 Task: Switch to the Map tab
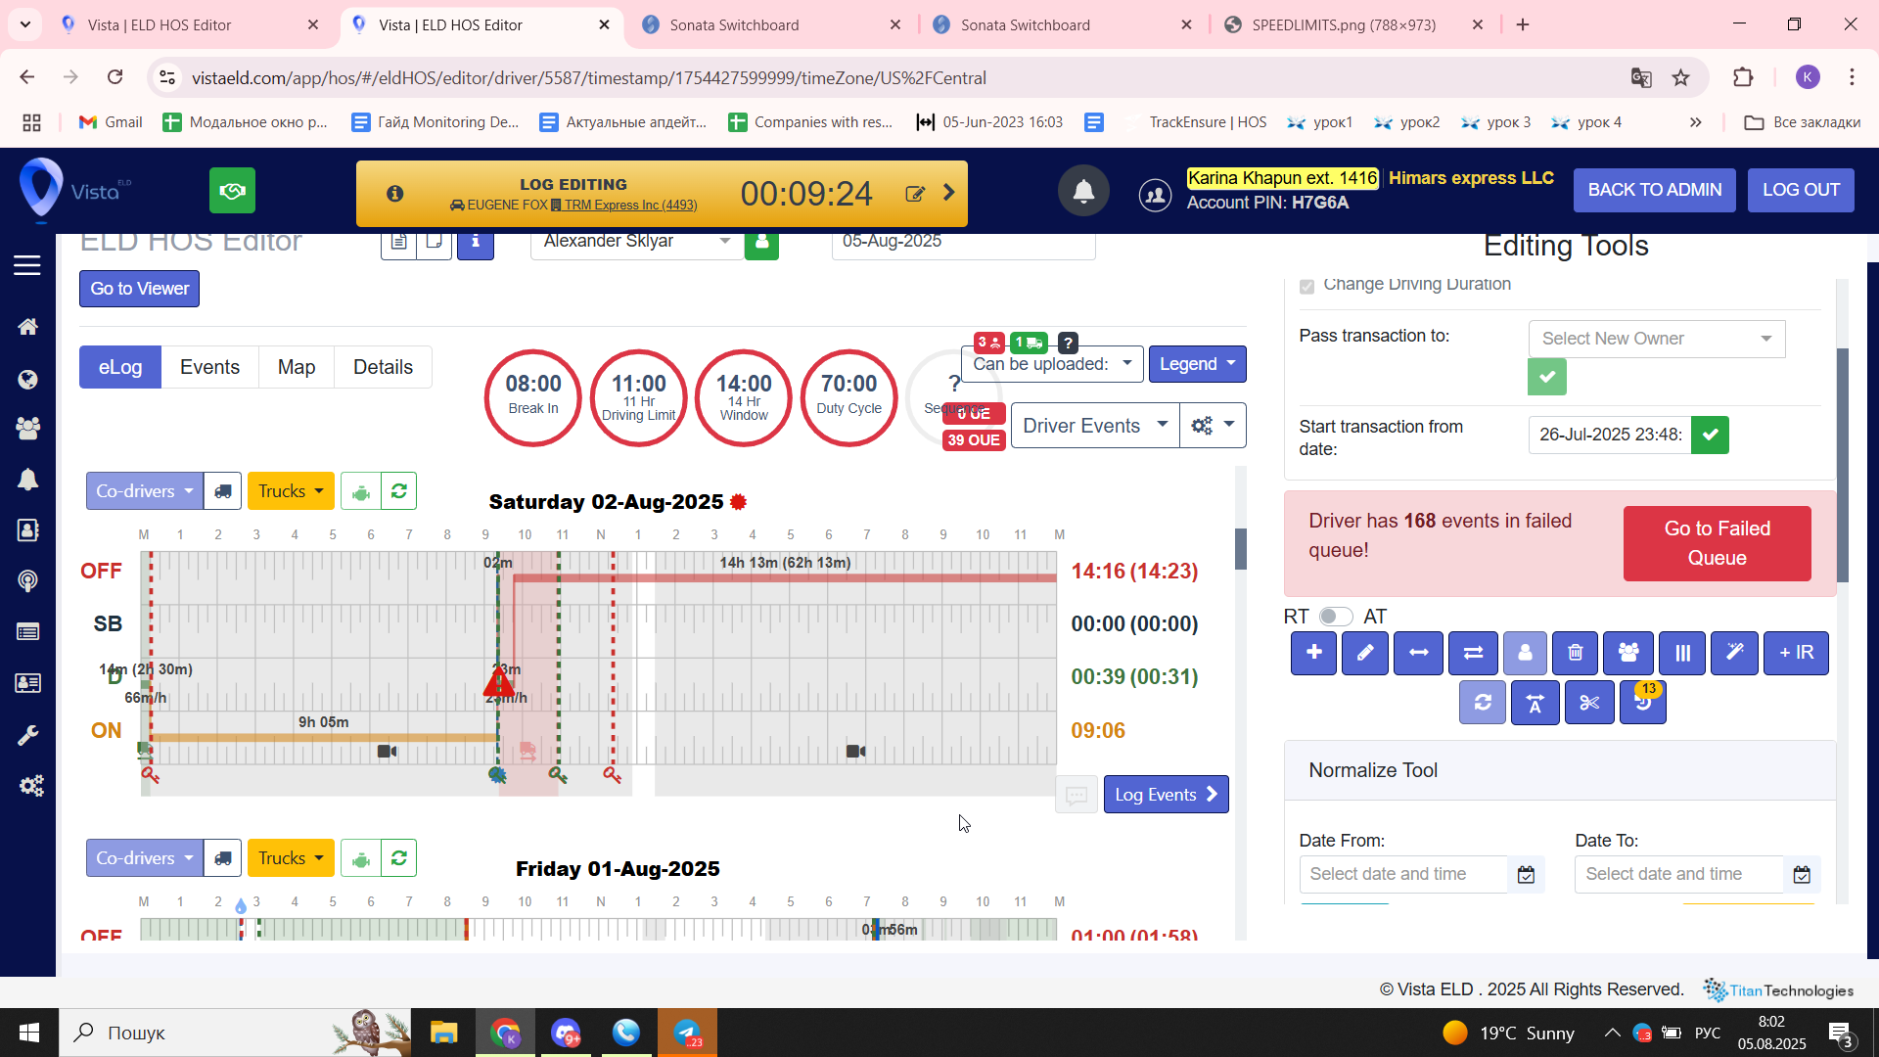point(297,367)
